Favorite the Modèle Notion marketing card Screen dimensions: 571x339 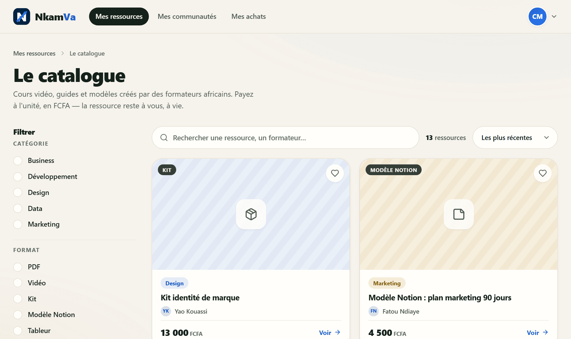(x=542, y=173)
